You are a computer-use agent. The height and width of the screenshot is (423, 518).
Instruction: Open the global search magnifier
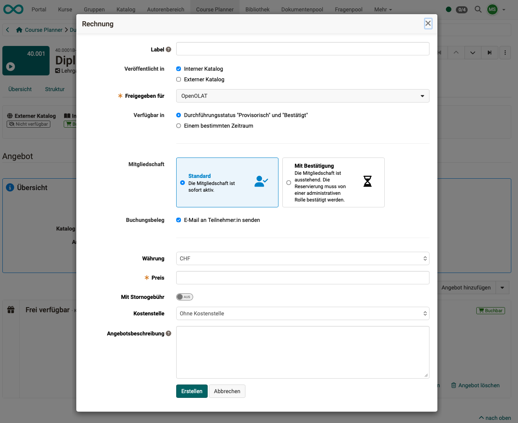(x=478, y=9)
